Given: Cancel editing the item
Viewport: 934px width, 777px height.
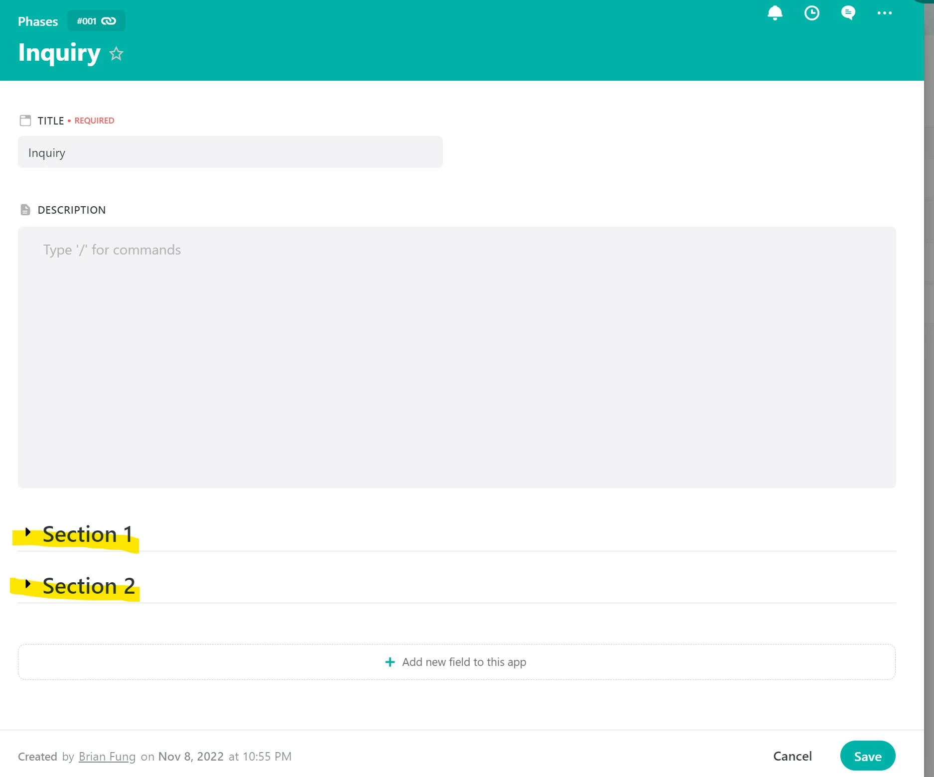Looking at the screenshot, I should tap(793, 756).
